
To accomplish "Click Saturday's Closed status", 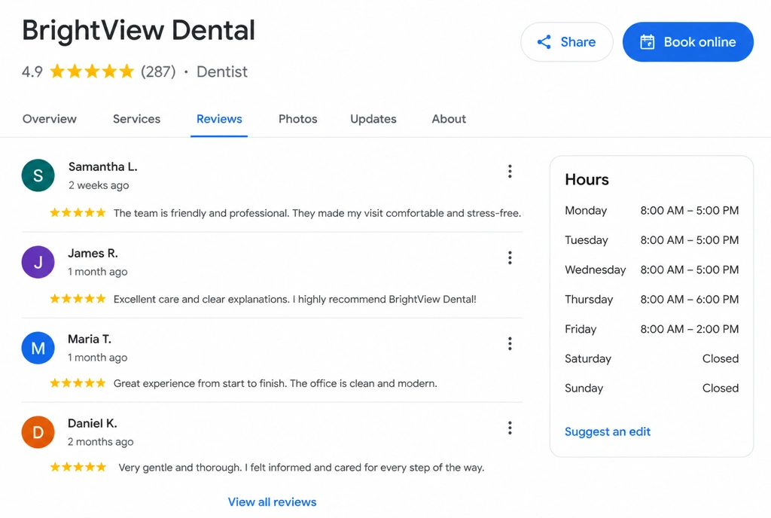I will pyautogui.click(x=721, y=358).
